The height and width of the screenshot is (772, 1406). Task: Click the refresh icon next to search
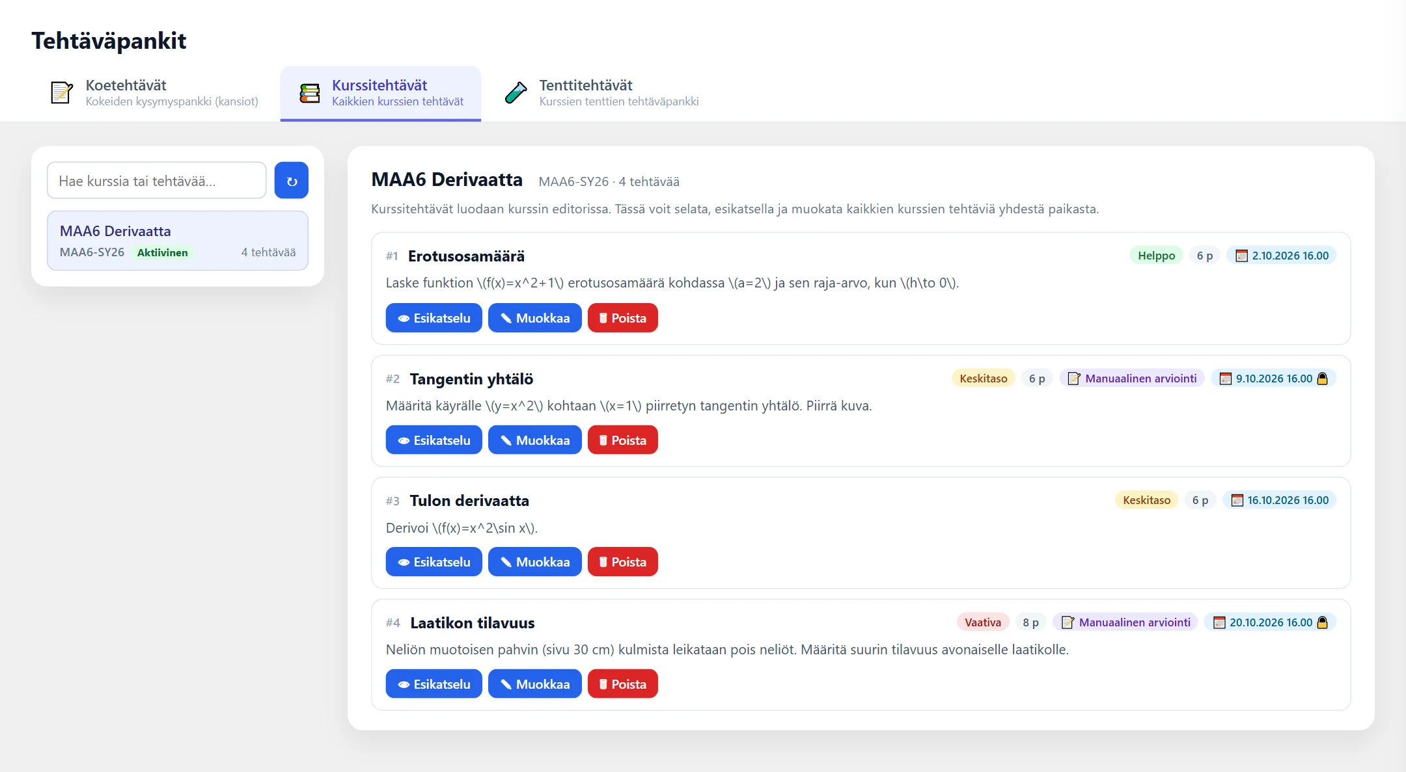(292, 181)
